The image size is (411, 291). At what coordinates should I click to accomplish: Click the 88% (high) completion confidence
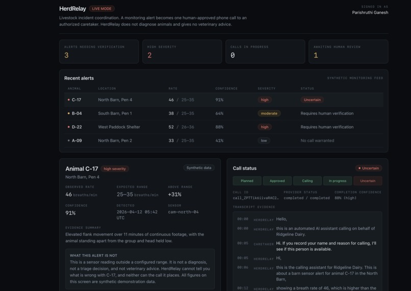point(345,198)
